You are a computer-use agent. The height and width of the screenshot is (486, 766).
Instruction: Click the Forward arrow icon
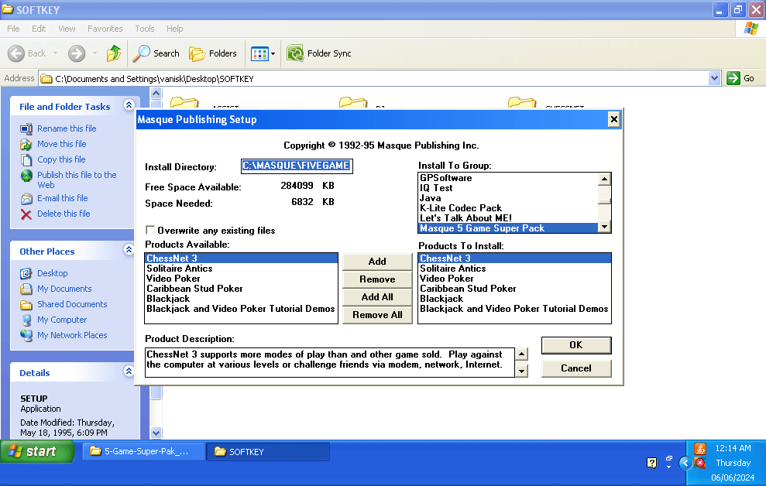[x=77, y=53]
